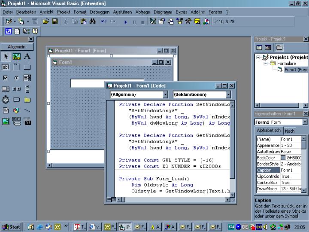Collapse the Formulare folder tree node
This screenshot has width=309, height=232.
[x=266, y=64]
